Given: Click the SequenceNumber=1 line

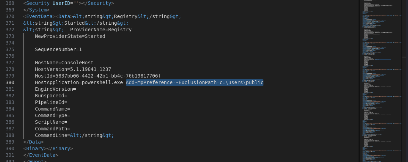Looking at the screenshot, I should click(x=58, y=49).
